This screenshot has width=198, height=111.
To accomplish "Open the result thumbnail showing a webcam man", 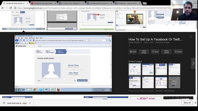I will click(x=131, y=20).
